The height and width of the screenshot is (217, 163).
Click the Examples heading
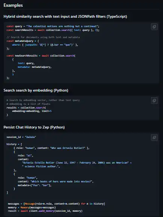click(x=13, y=5)
